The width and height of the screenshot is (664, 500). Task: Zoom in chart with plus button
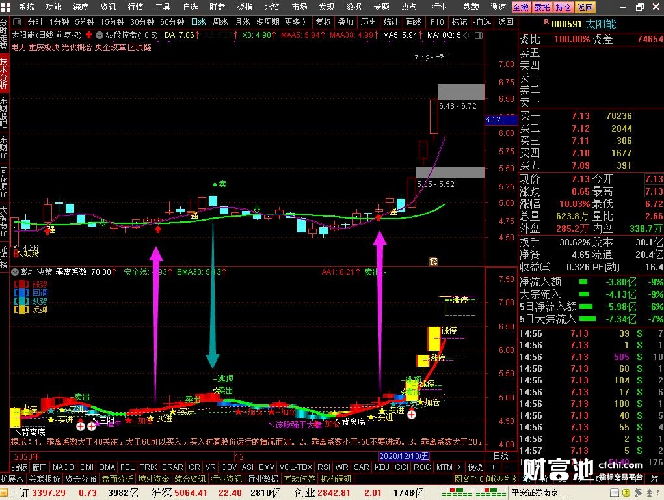click(x=493, y=467)
